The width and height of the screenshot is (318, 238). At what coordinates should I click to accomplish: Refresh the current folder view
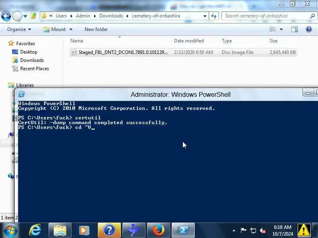pyautogui.click(x=214, y=16)
